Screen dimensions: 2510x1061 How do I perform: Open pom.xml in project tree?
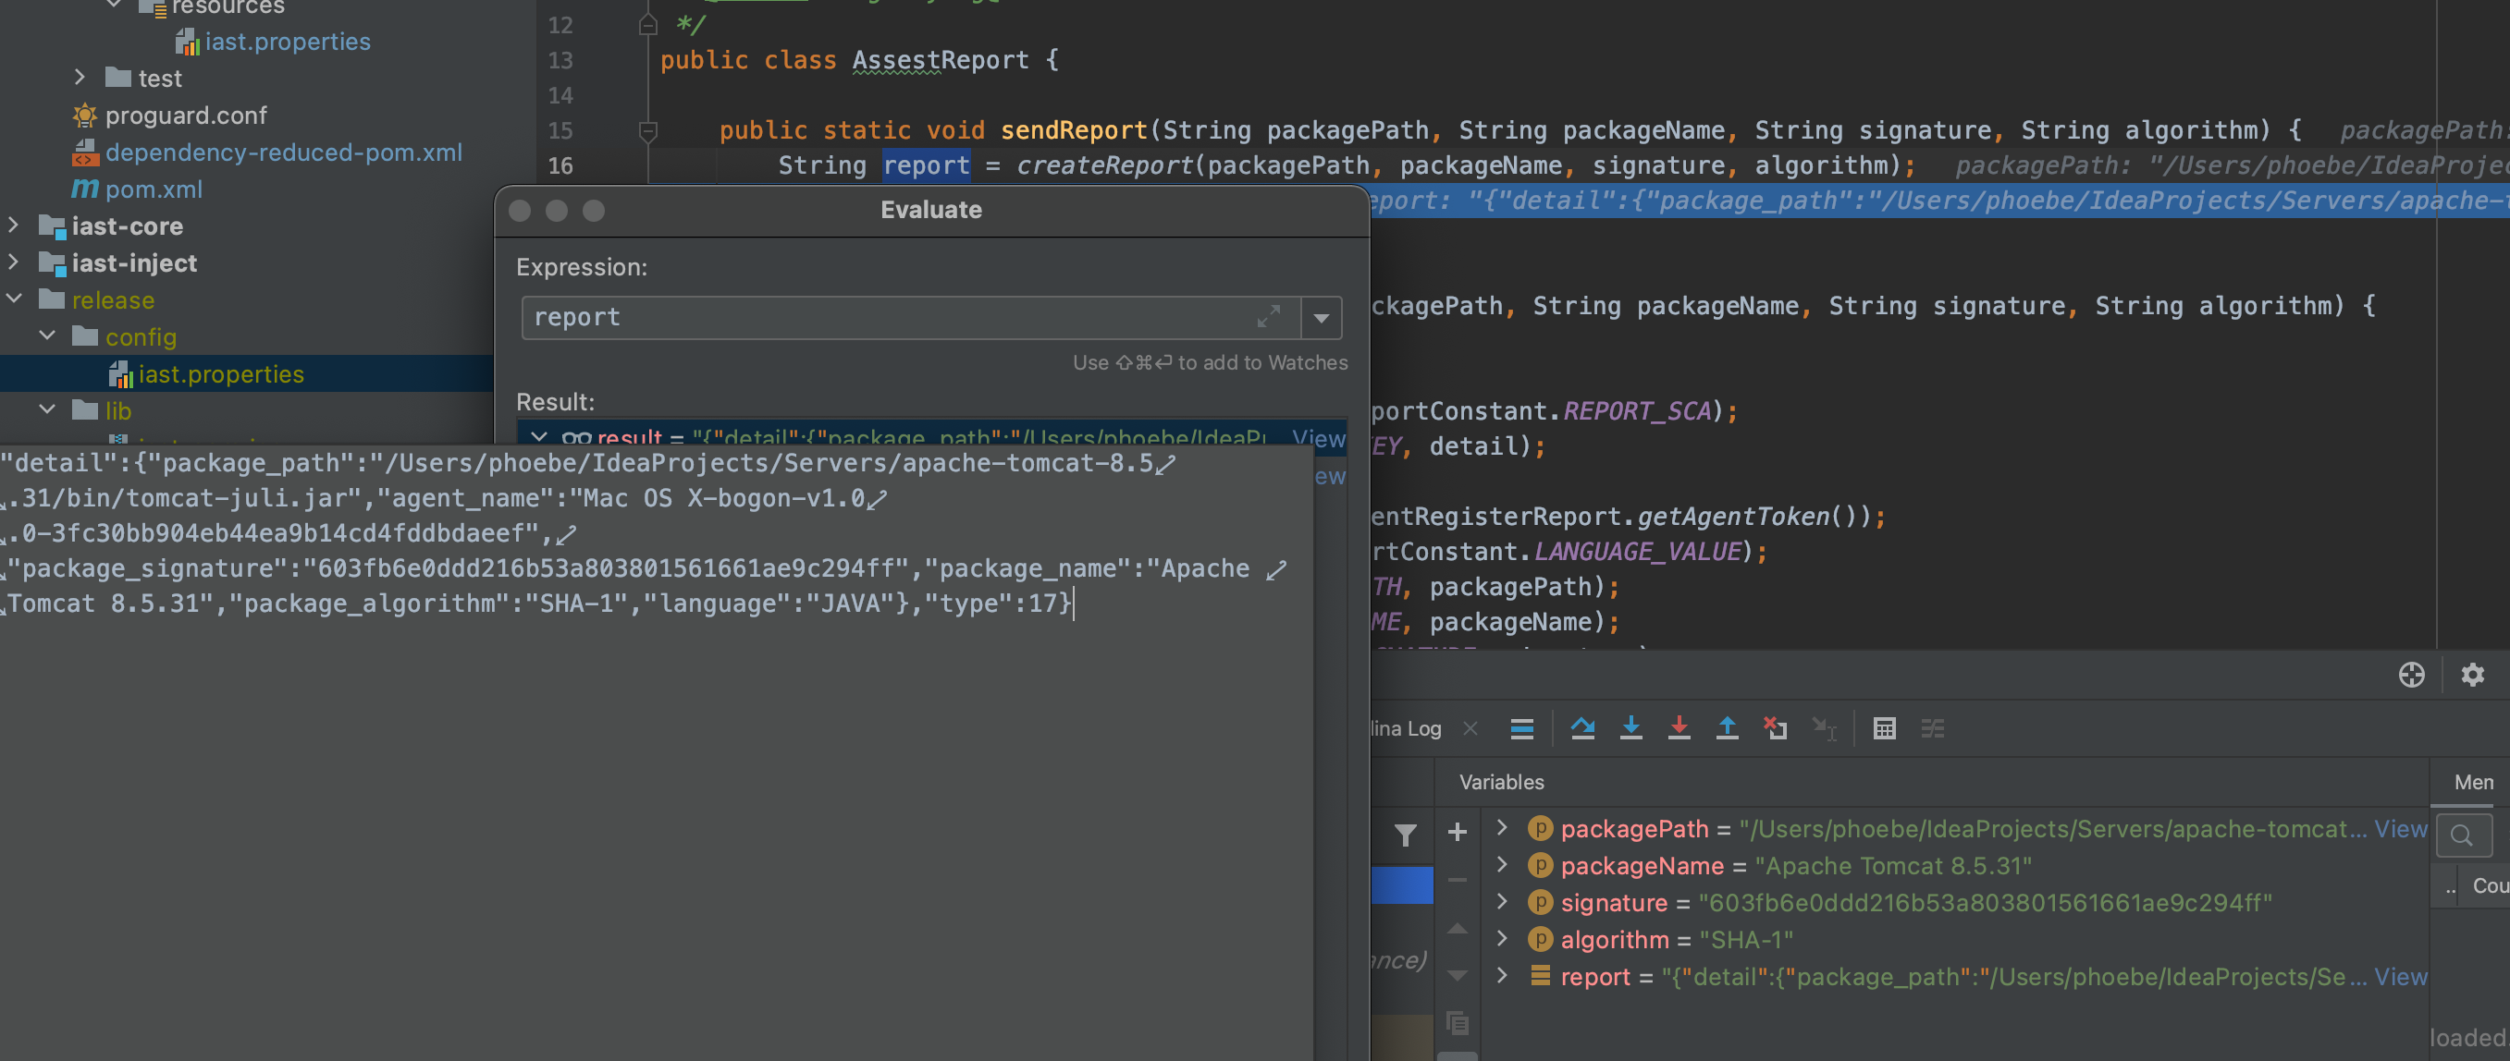click(x=153, y=189)
